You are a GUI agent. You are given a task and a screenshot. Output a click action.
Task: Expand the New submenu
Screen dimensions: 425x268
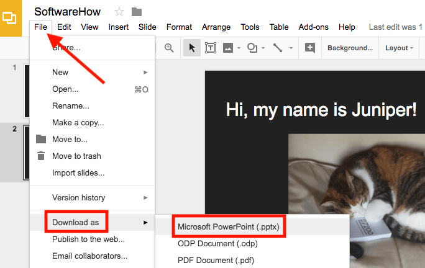pyautogui.click(x=92, y=73)
